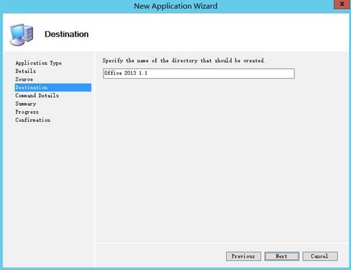Select the Details step
The height and width of the screenshot is (270, 351).
[25, 71]
